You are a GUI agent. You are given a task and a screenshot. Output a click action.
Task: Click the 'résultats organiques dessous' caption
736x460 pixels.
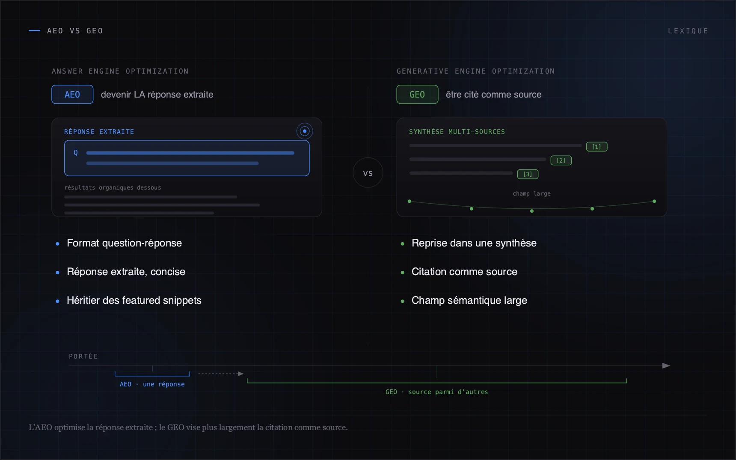click(x=113, y=187)
